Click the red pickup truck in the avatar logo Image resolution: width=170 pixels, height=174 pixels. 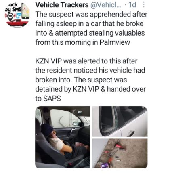click(x=17, y=23)
